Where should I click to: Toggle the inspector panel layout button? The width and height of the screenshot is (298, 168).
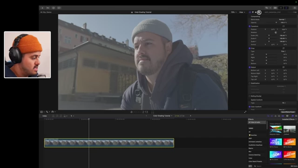(x=286, y=8)
